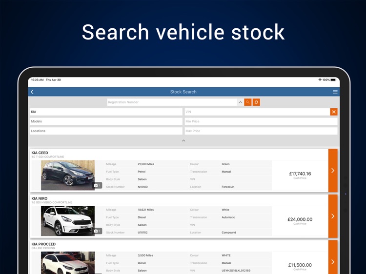This screenshot has width=366, height=274.
Task: Open KIA NIRO details with orange arrow
Action: point(333,216)
